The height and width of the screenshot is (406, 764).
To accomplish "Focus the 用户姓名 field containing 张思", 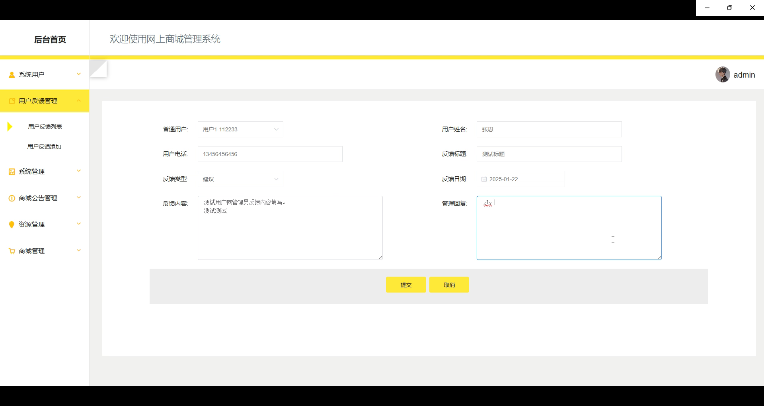I will [549, 129].
